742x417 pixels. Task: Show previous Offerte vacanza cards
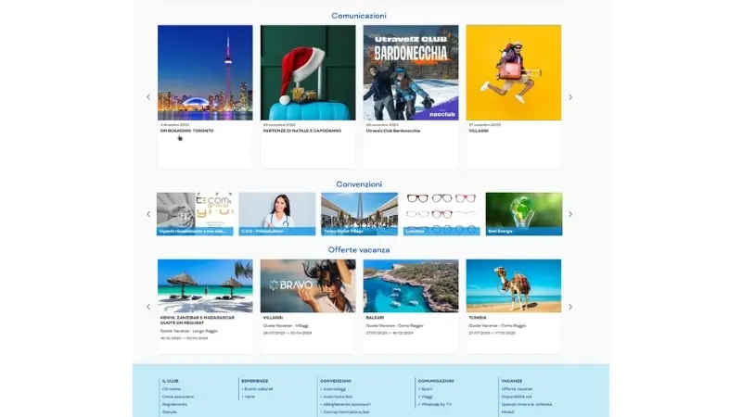[148, 307]
